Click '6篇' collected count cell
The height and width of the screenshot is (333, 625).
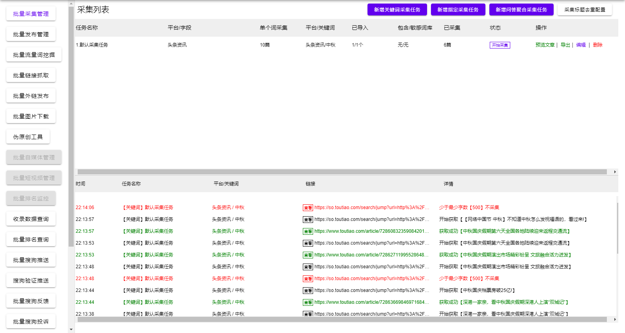coord(447,45)
